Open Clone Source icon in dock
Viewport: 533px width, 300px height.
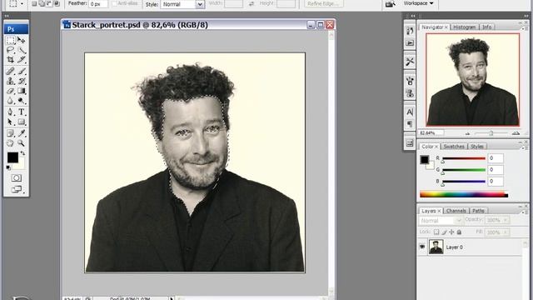410,92
